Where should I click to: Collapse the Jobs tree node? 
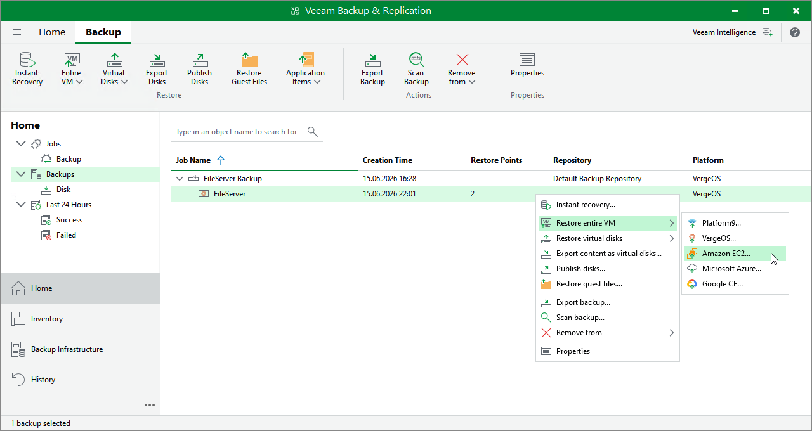[21, 144]
